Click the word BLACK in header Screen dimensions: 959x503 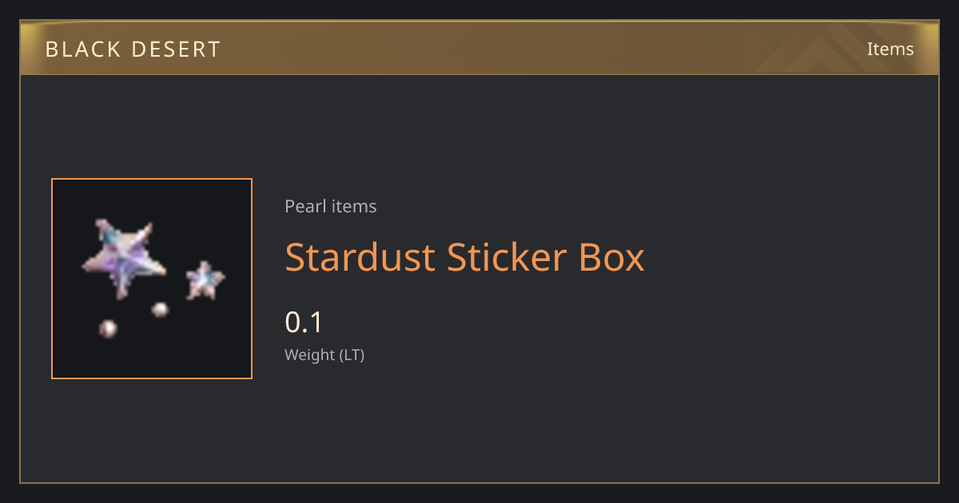tap(82, 50)
